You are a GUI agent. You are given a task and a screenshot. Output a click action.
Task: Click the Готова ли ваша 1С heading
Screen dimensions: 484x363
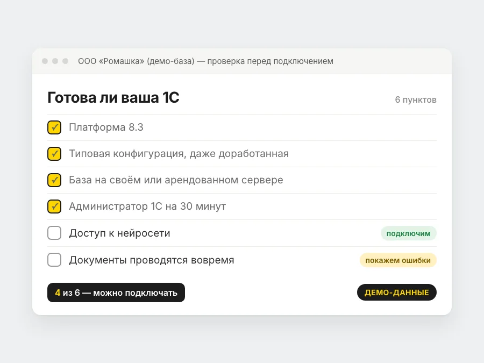click(113, 97)
